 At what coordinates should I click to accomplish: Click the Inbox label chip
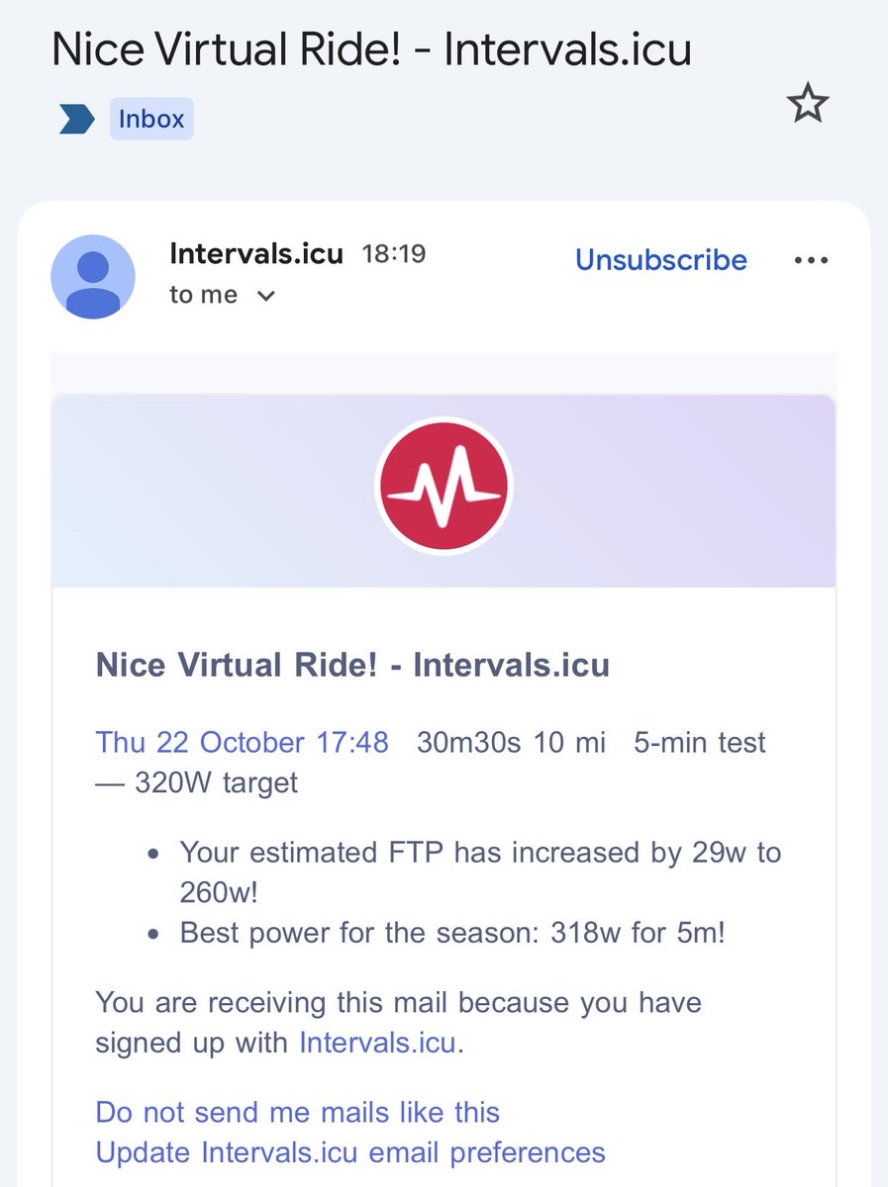[151, 120]
